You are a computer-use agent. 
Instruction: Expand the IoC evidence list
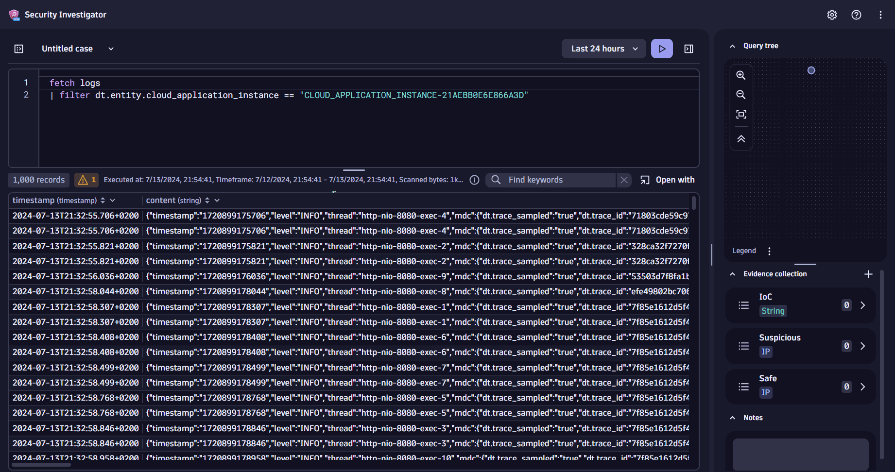pos(863,305)
